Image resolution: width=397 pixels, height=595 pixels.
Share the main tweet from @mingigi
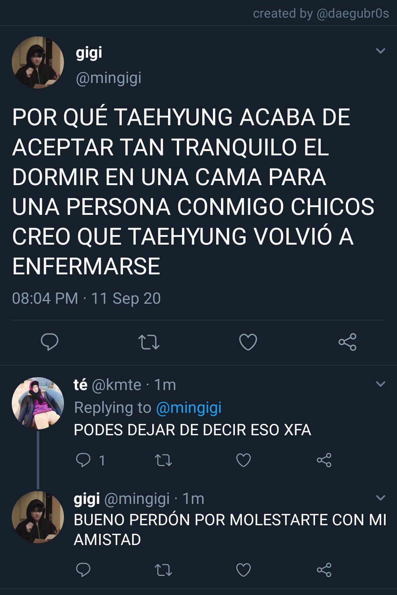[x=347, y=342]
